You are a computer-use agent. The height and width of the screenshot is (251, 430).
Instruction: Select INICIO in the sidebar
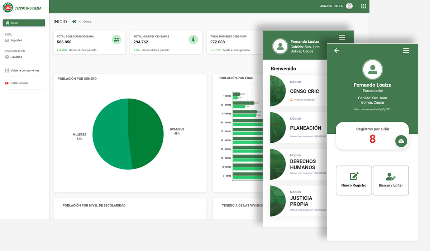pos(24,23)
